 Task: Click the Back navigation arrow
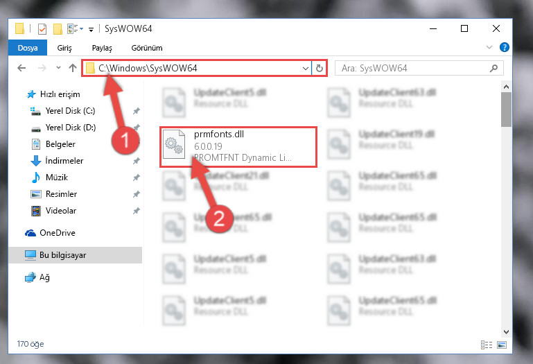click(21, 68)
